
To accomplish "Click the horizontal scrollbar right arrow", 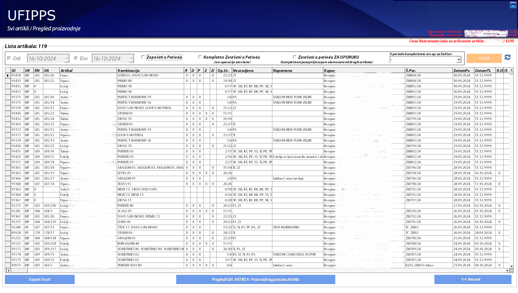I will [507, 270].
